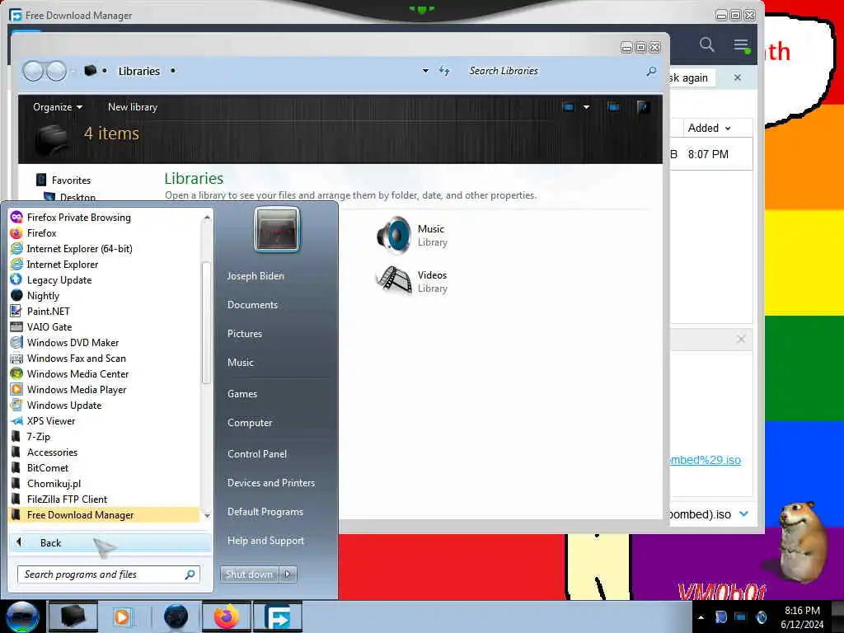Open Explorer help icon
Screen dimensions: 844x633
(643, 106)
